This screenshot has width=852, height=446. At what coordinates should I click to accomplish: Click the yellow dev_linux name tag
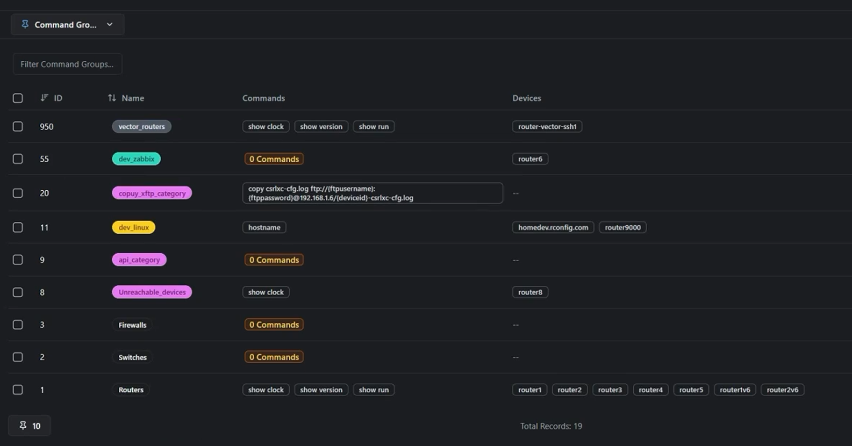coord(133,227)
